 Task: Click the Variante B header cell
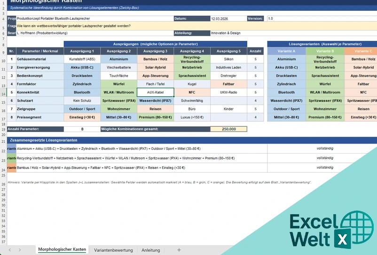click(325, 51)
